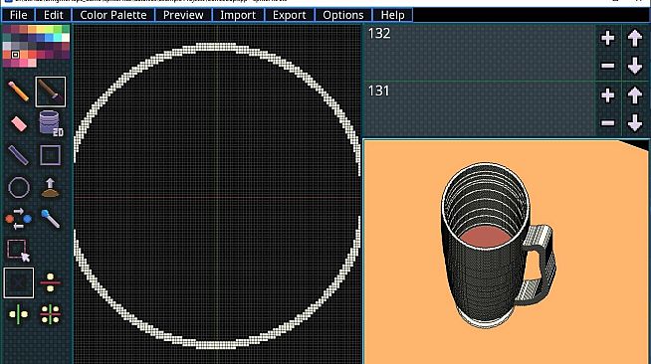This screenshot has height=364, width=651.
Task: Select the Brush tool
Action: tap(50, 91)
